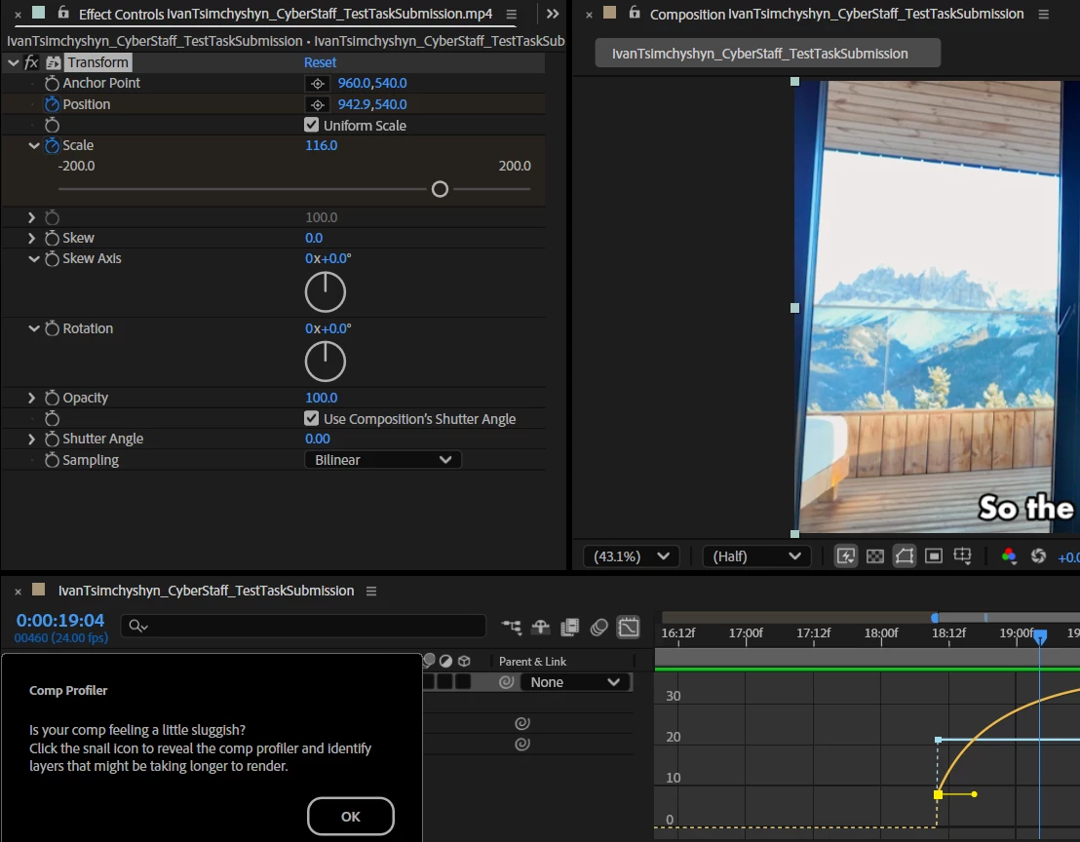Uncheck the Uniform Scale checkbox
Viewport: 1080px width, 842px height.
pyautogui.click(x=311, y=125)
